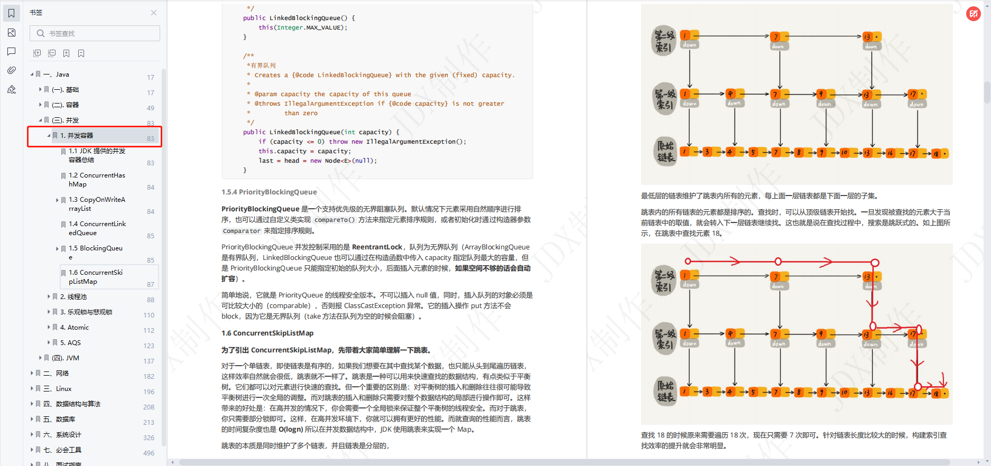Jump to 3. 乐观锁与悲观锁 bookmark

[x=86, y=312]
